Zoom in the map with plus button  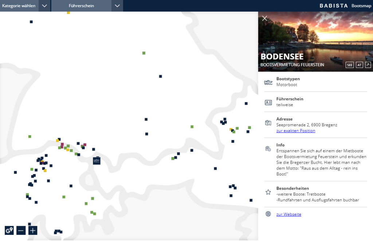(33, 230)
